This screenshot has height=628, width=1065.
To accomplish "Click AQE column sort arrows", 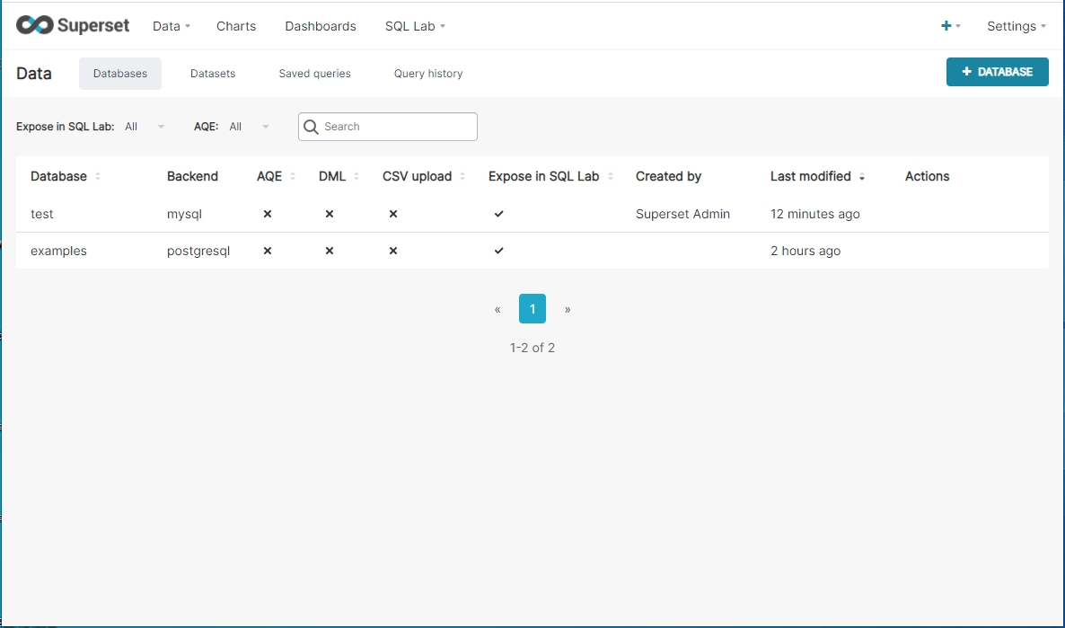I will pos(293,177).
